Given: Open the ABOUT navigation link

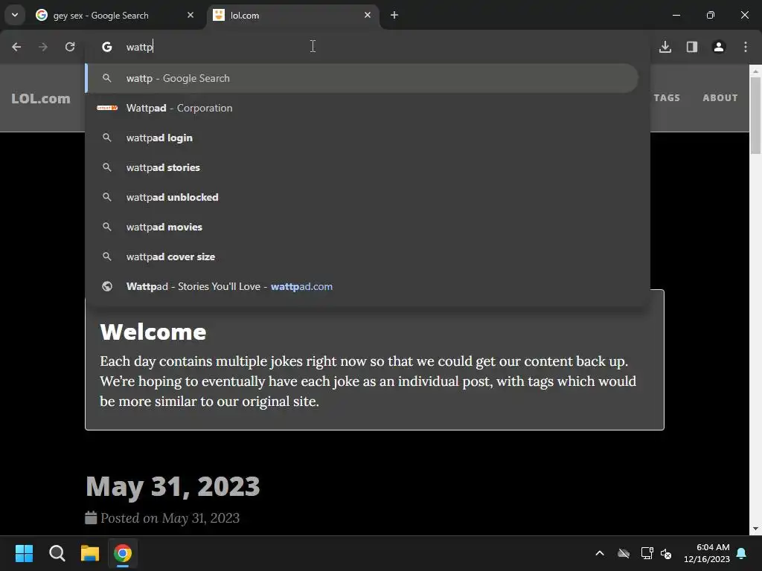Looking at the screenshot, I should 720,97.
